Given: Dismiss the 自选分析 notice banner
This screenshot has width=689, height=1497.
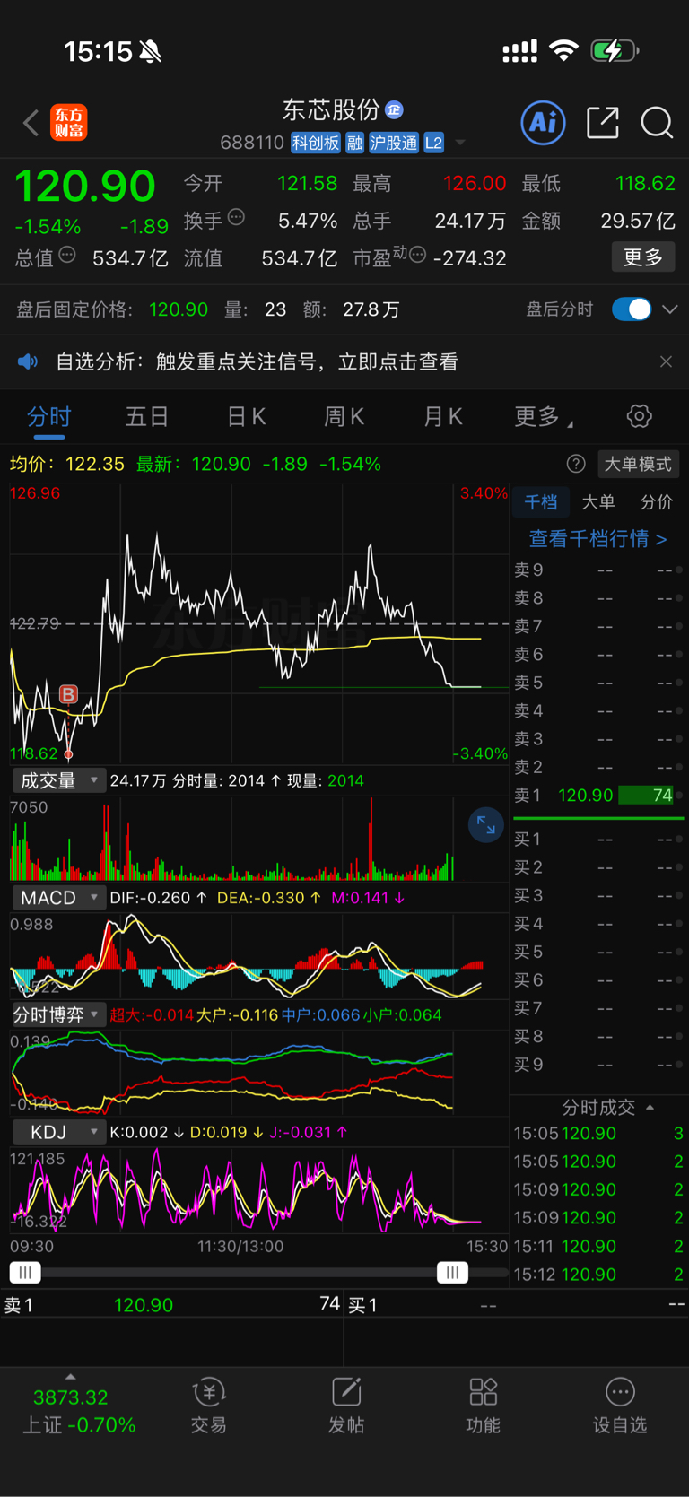Looking at the screenshot, I should [x=666, y=361].
